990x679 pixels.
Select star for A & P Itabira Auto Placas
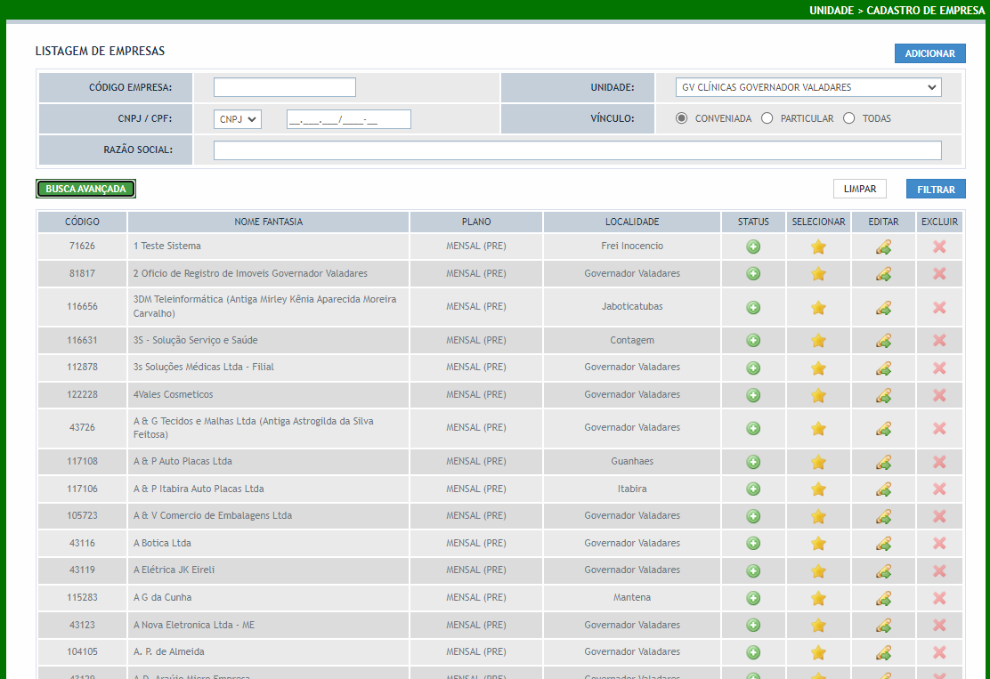(818, 489)
